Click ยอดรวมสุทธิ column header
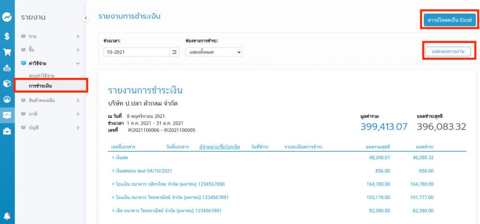This screenshot has width=480, height=224. coord(378,147)
